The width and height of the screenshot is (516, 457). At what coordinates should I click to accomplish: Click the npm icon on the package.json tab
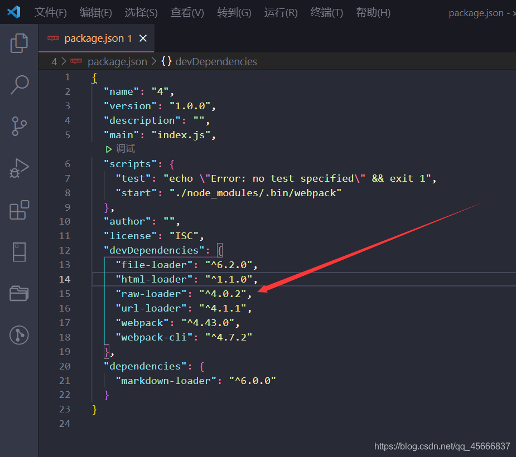pyautogui.click(x=53, y=38)
